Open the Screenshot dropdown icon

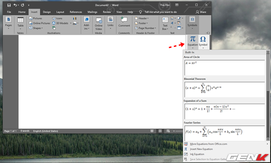[75, 23]
